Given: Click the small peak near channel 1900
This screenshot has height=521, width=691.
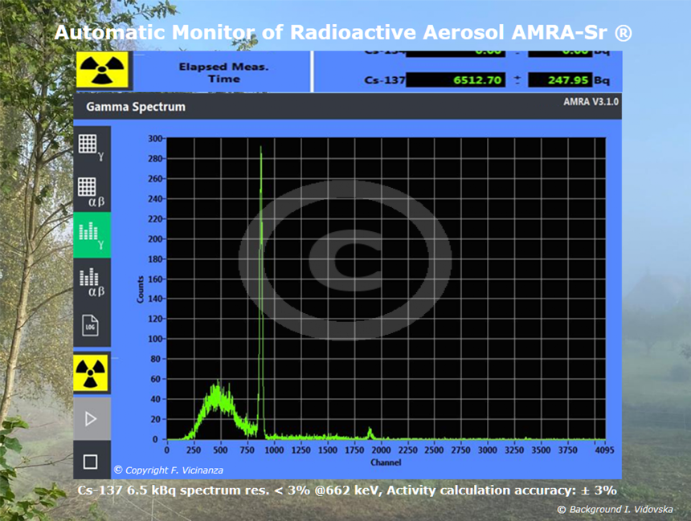Looking at the screenshot, I should [370, 433].
